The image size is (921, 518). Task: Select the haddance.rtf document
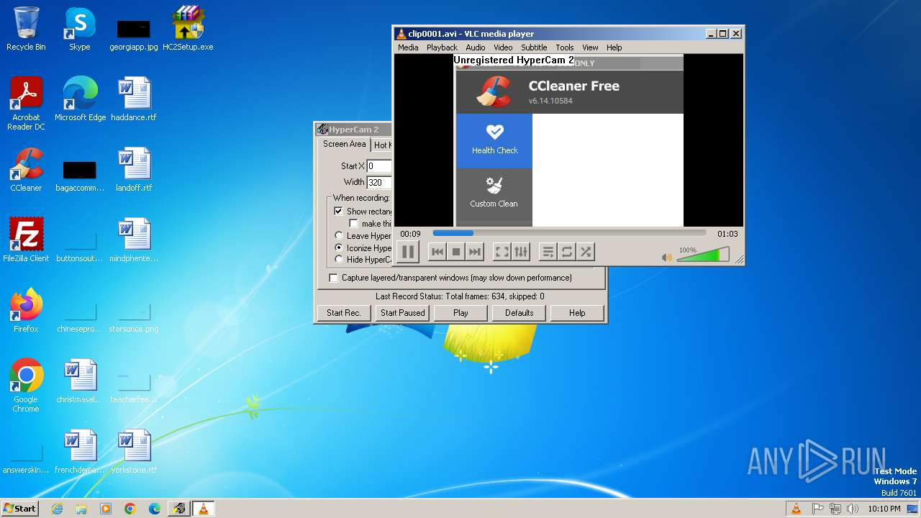coord(134,99)
